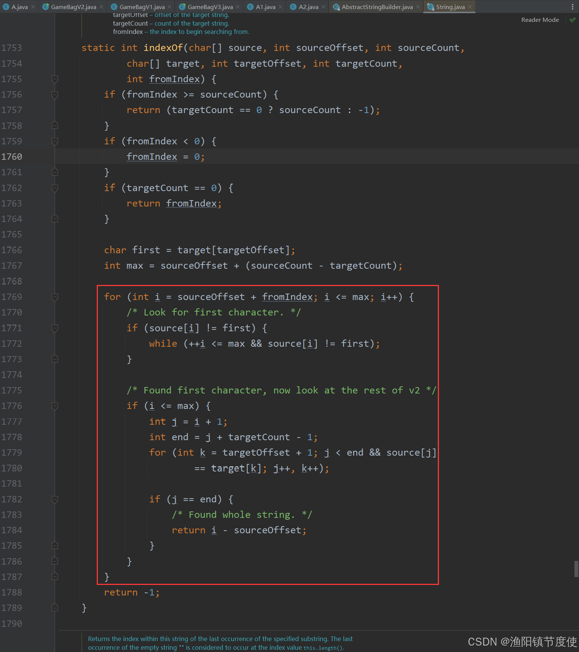Click the fold end marker at line 1789
Image resolution: width=579 pixels, height=652 pixels.
click(x=55, y=608)
